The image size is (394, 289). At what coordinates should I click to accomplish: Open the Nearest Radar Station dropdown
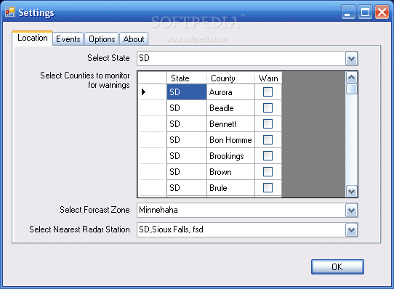351,229
